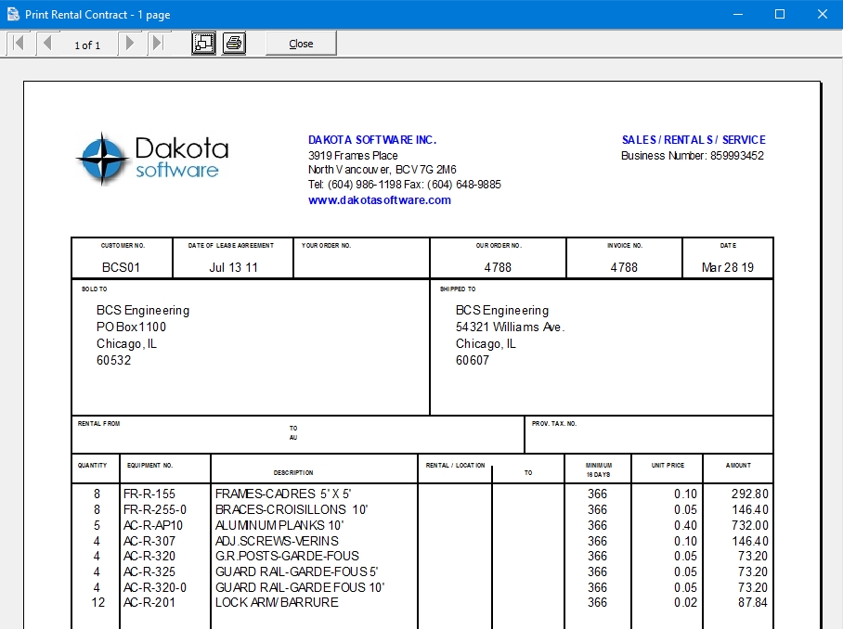Click the 'AMOUNT' column header
This screenshot has height=629, width=843.
click(x=738, y=465)
